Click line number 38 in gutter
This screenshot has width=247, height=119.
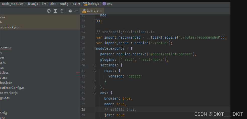[x=83, y=109]
